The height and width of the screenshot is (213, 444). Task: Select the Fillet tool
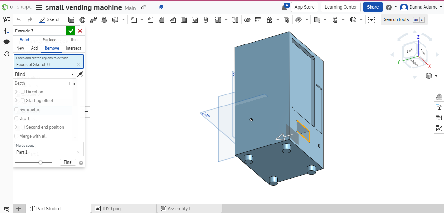(134, 19)
